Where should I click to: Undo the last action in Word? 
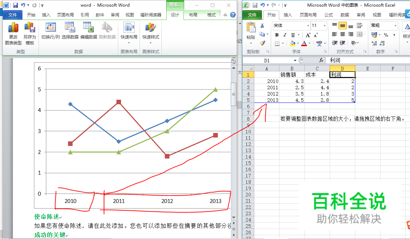point(23,5)
